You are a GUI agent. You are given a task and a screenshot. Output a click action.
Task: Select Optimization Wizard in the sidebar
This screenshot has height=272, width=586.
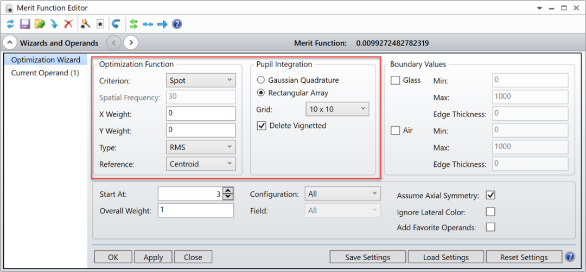46,60
